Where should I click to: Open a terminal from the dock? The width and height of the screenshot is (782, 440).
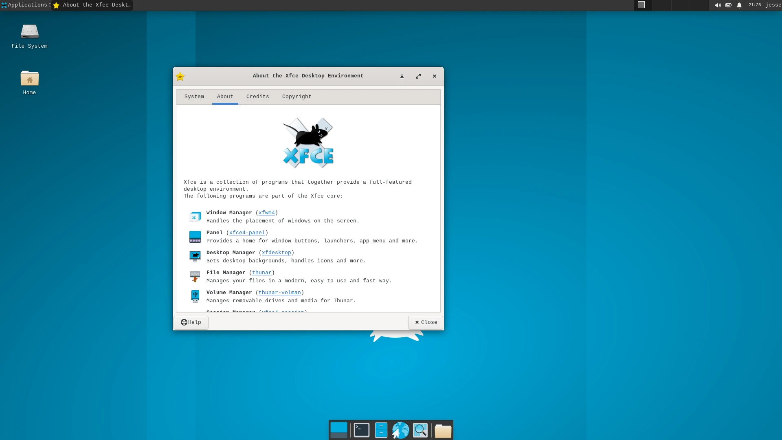click(361, 430)
